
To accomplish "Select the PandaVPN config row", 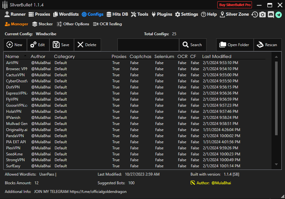I will click(138, 136).
